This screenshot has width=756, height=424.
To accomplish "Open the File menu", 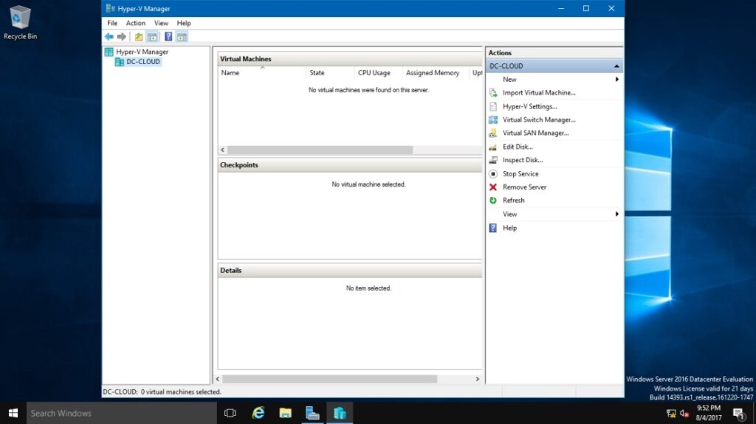I will tap(112, 23).
